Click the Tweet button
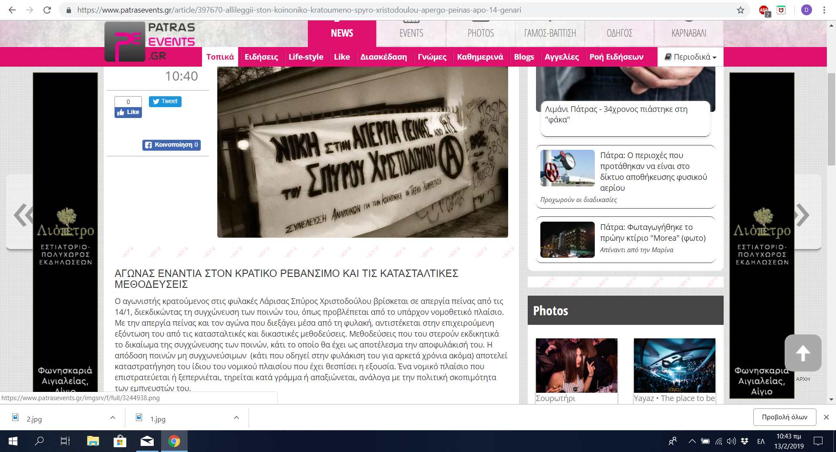 tap(165, 101)
